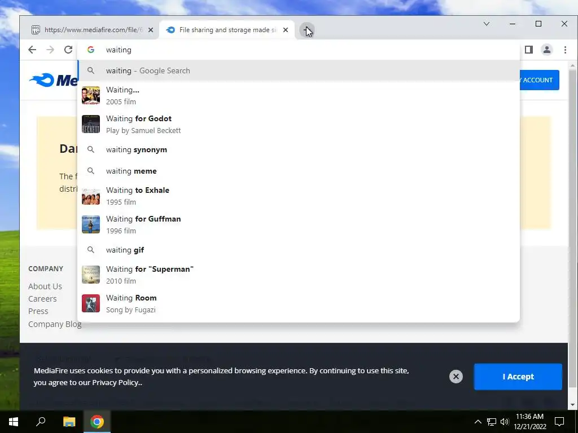Click the Waiting to Exhale poster thumbnail

point(91,196)
